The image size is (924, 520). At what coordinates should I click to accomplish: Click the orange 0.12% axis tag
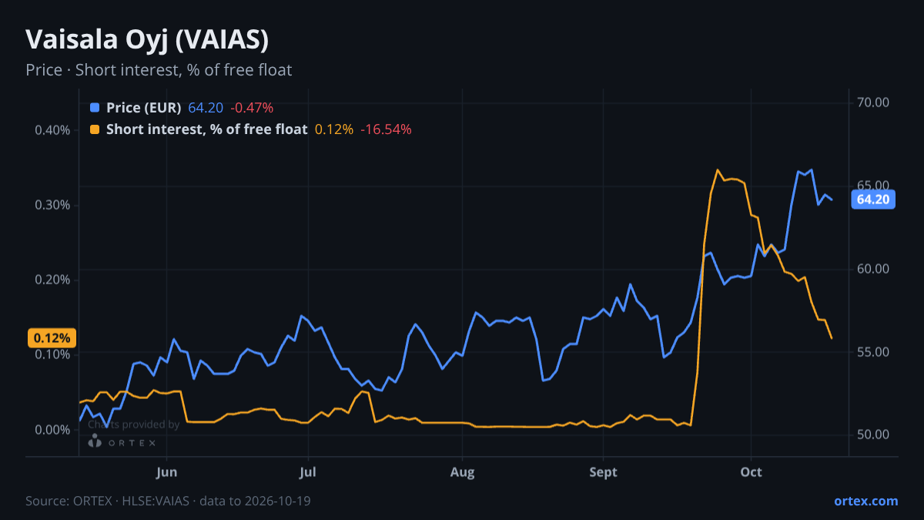click(x=52, y=337)
